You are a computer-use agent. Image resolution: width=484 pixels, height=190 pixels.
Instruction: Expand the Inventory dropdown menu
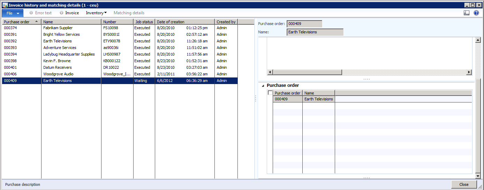[96, 13]
